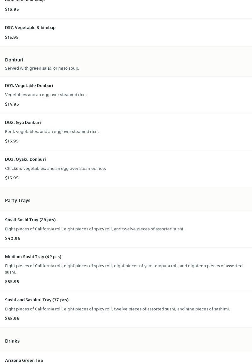Open Sushi and Sashimi Tray (37 pcs)
This screenshot has width=252, height=364.
[x=37, y=300]
